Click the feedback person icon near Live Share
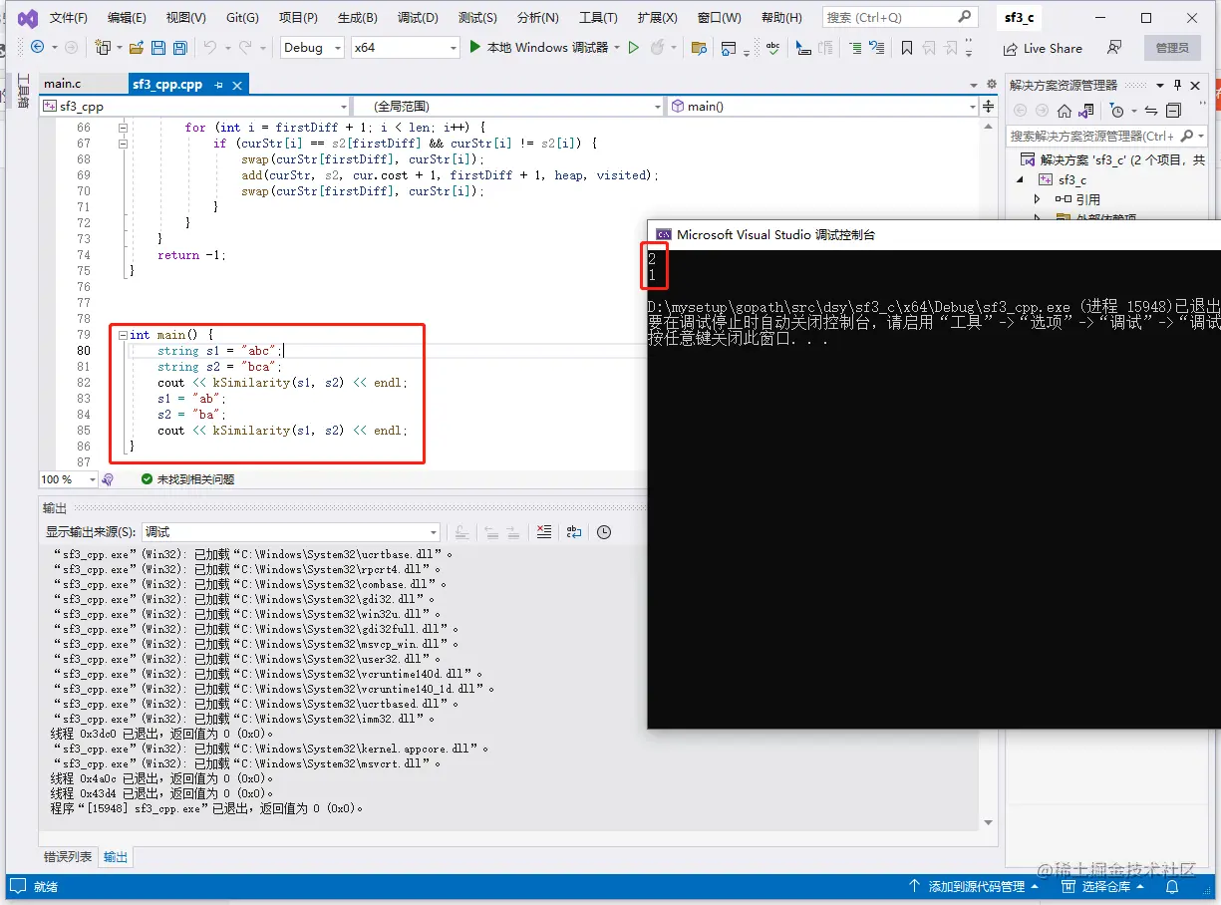The height and width of the screenshot is (905, 1221). (1114, 48)
